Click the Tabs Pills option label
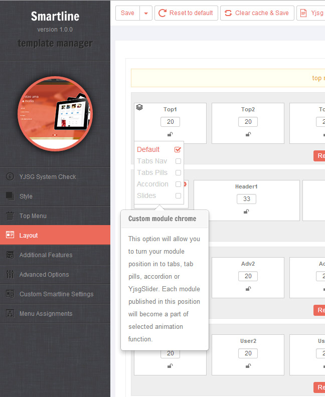The height and width of the screenshot is (397, 325). pyautogui.click(x=152, y=172)
